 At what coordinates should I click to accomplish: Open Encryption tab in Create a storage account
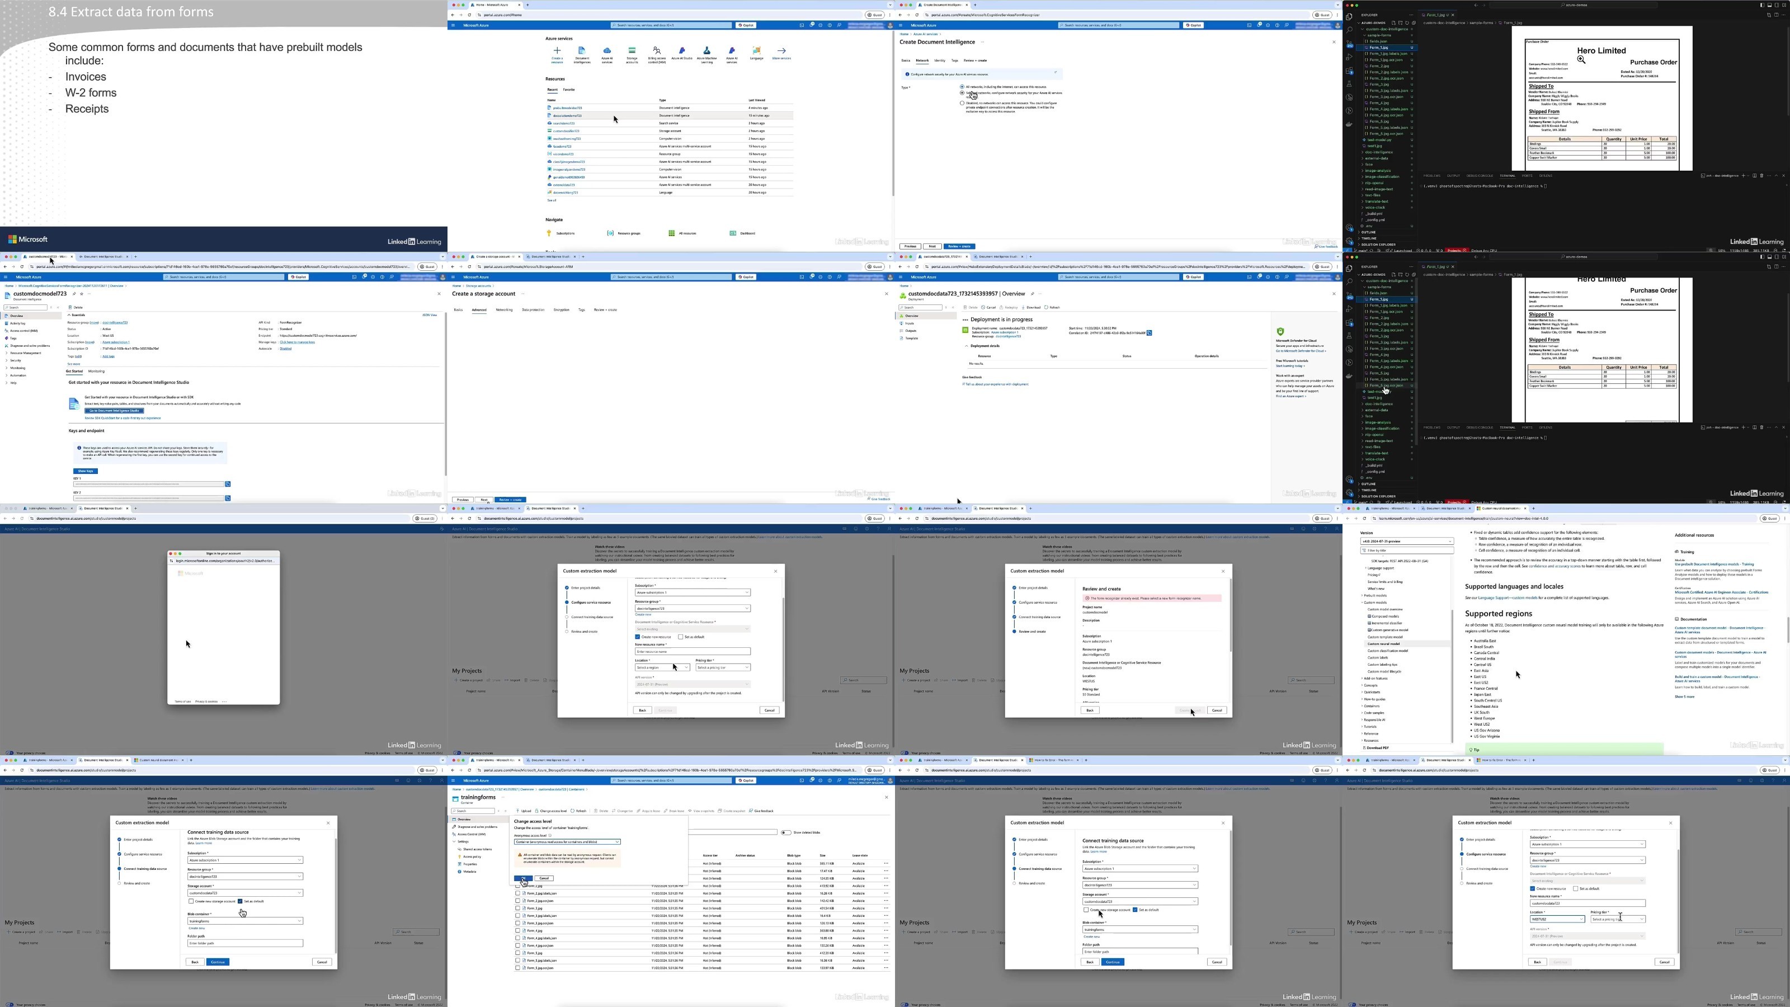[x=562, y=309]
